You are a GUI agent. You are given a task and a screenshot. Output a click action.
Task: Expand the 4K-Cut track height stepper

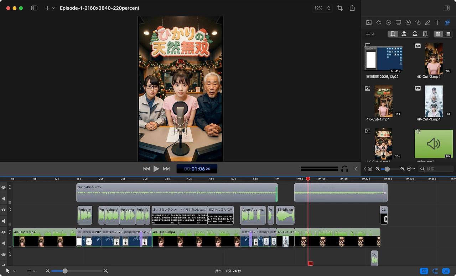tap(10, 232)
